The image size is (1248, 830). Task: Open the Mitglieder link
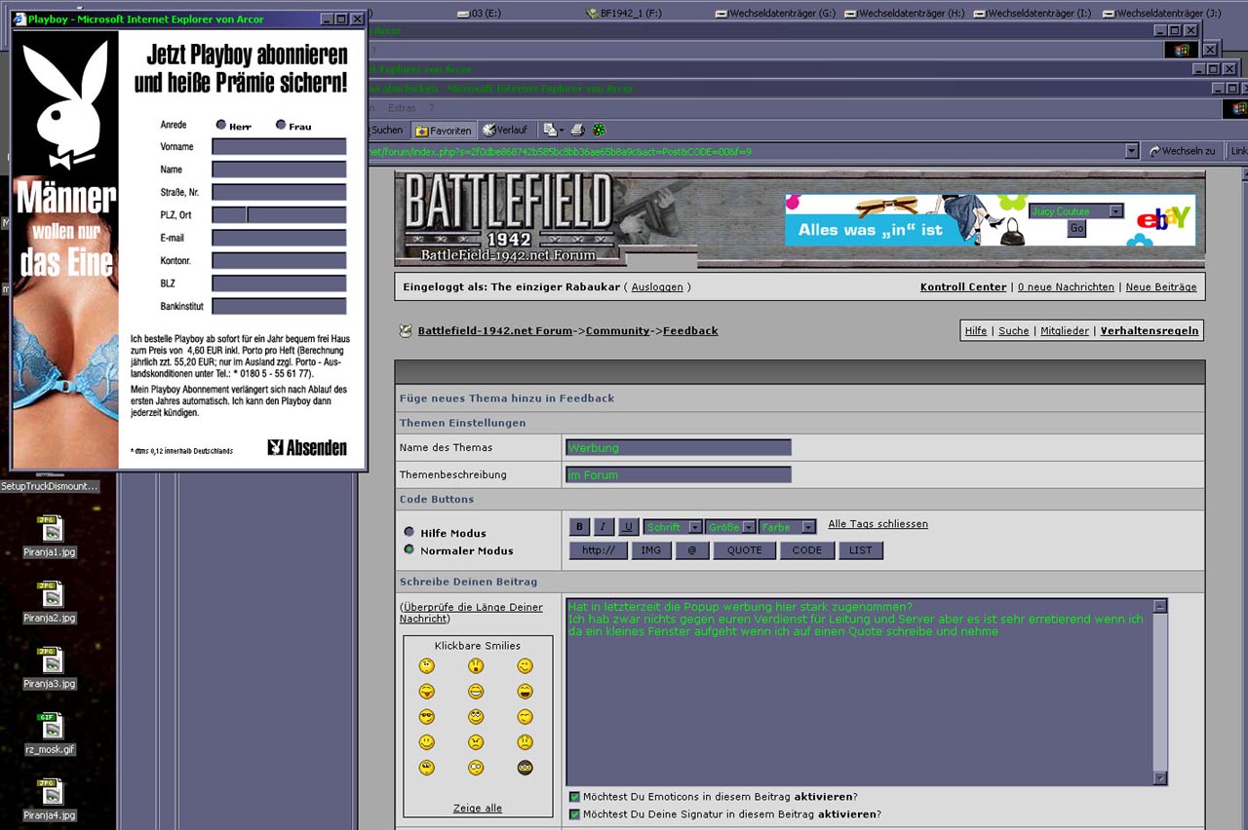point(1065,331)
